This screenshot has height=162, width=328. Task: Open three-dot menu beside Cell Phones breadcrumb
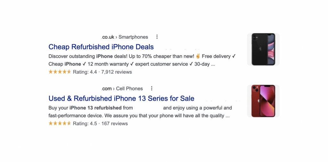click(x=152, y=89)
